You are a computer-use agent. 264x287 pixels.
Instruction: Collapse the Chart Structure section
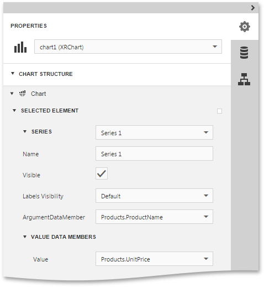(13, 74)
